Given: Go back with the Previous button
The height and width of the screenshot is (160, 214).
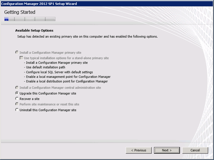Looking at the screenshot, I should pos(138,150).
